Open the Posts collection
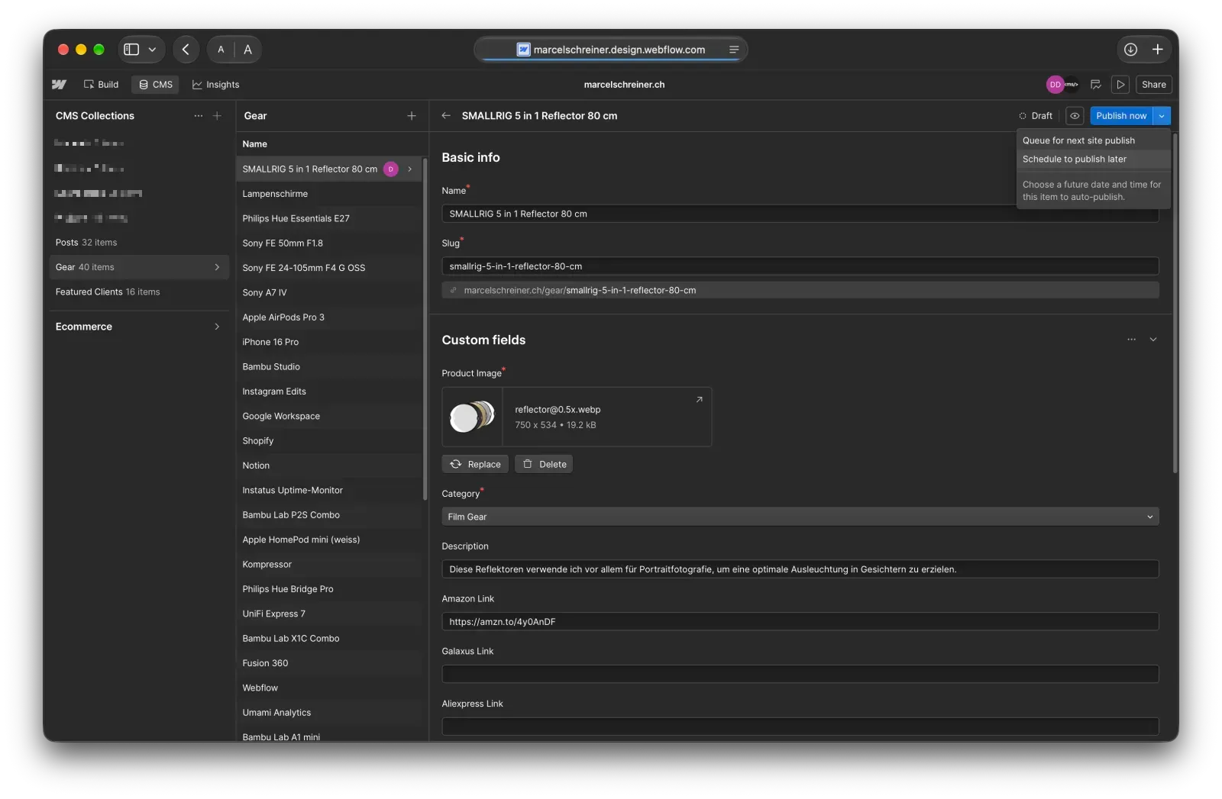 point(139,243)
